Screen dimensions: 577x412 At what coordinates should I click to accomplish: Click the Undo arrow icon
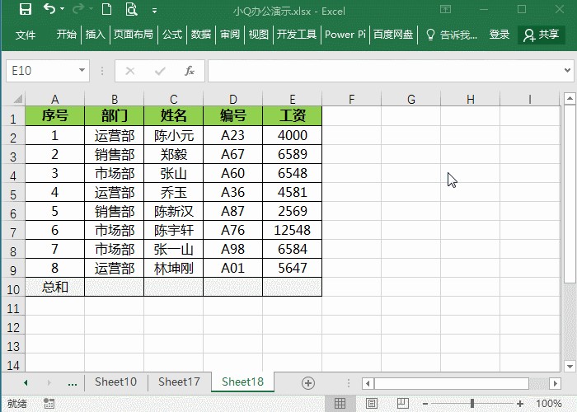click(x=49, y=10)
